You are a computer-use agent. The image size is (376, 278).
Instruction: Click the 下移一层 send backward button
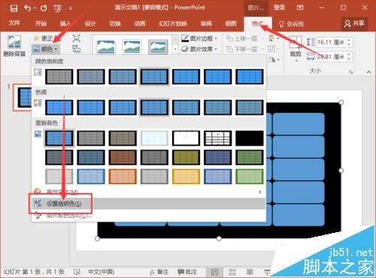click(x=244, y=49)
